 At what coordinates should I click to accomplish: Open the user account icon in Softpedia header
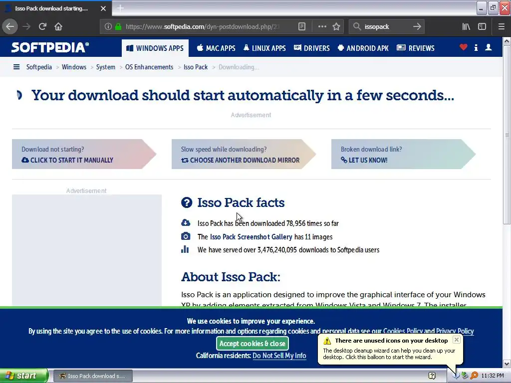tap(488, 47)
